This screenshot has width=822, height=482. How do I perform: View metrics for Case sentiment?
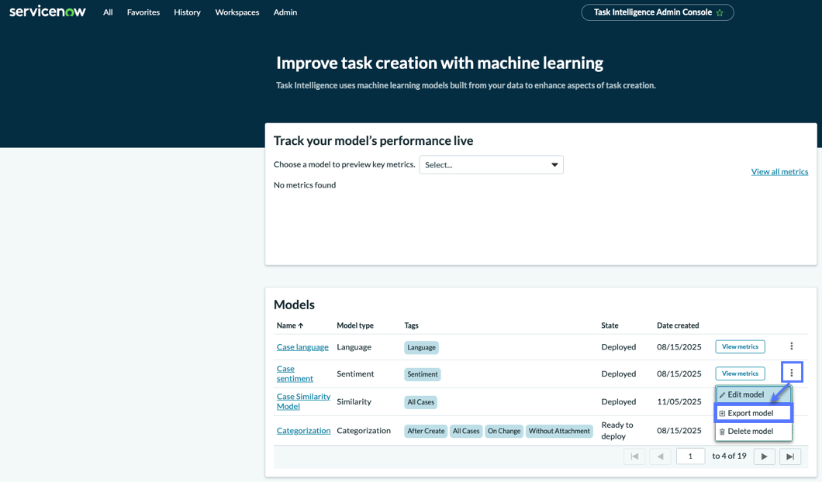tap(740, 374)
